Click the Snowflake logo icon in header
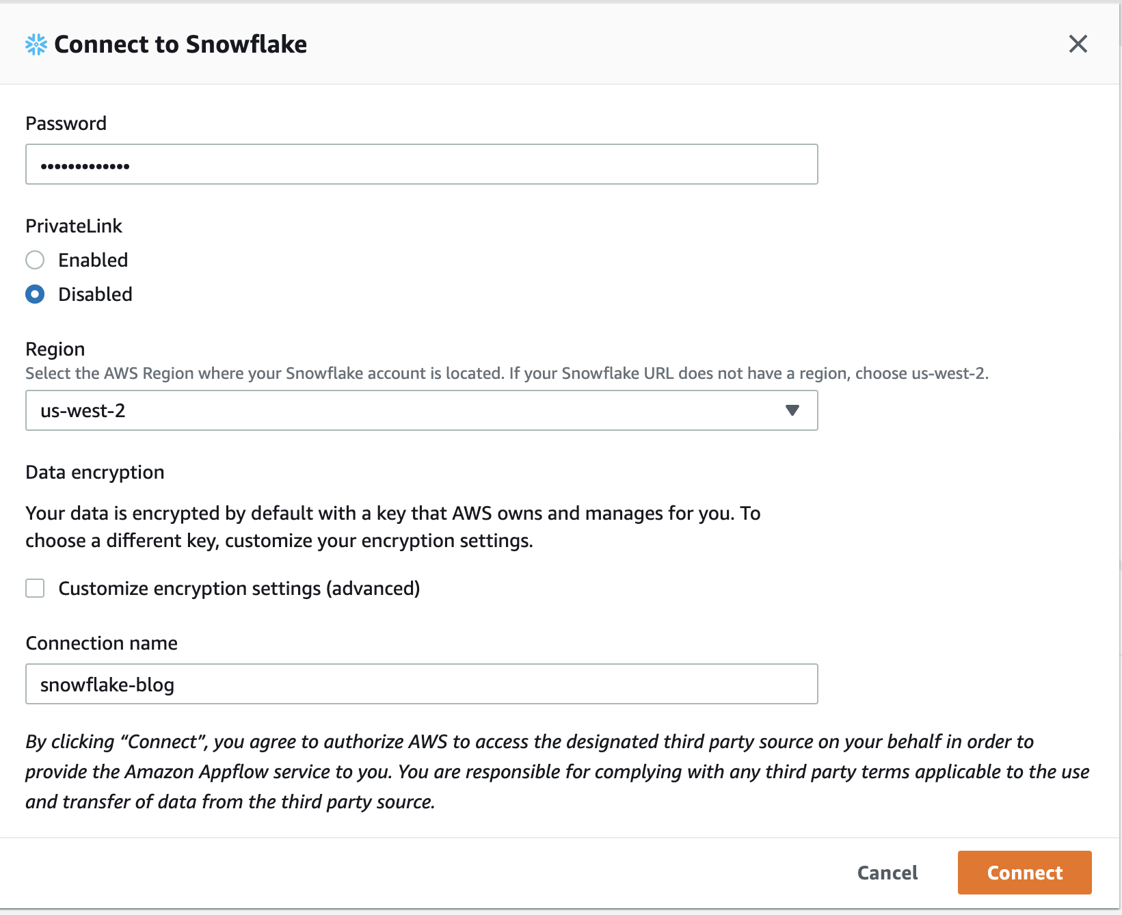 click(x=36, y=44)
